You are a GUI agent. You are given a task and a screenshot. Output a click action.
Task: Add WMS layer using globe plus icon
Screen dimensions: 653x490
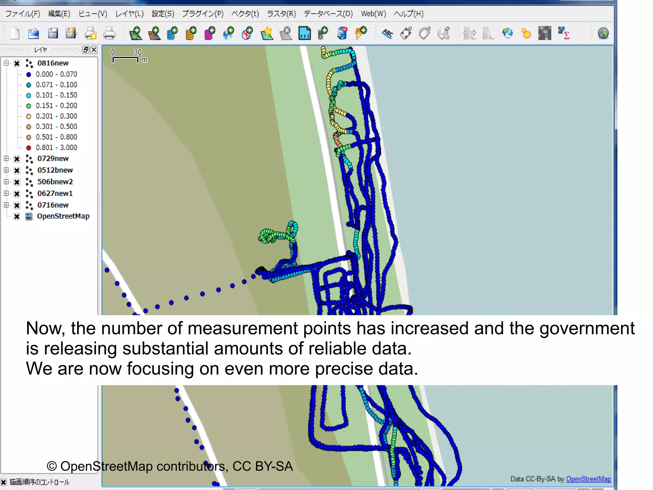point(229,33)
